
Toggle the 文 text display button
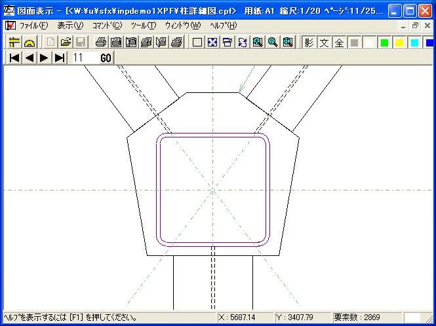click(324, 43)
